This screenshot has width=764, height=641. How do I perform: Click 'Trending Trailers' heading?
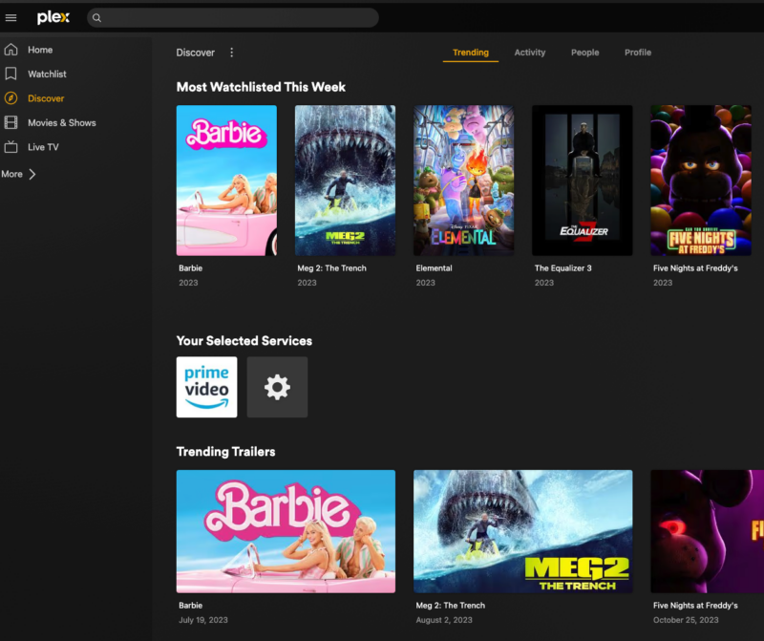225,452
